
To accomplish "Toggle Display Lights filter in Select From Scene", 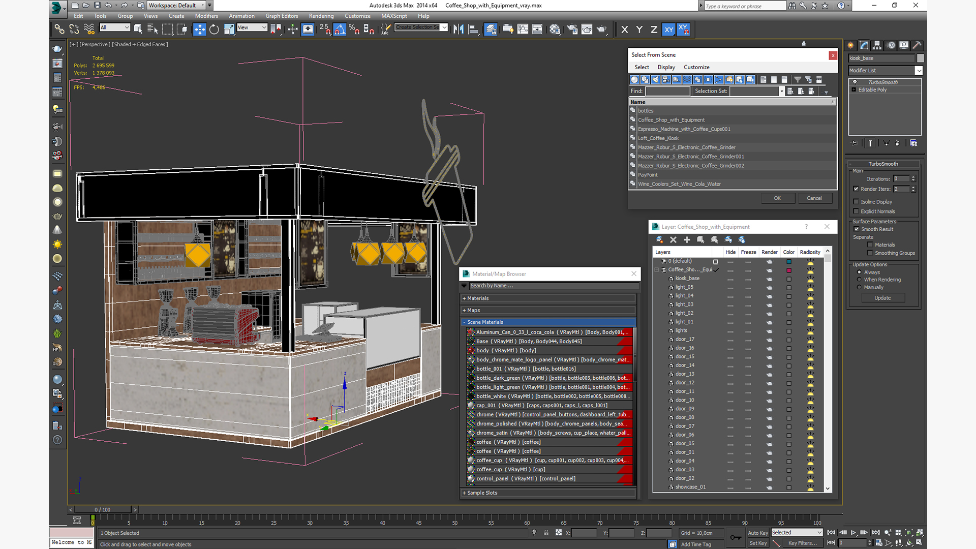I will (x=656, y=80).
